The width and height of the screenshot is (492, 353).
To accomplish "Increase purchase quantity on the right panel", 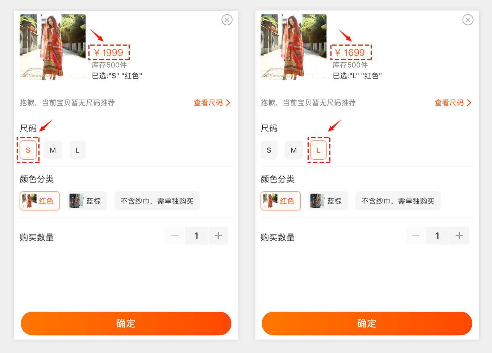I will (x=459, y=235).
